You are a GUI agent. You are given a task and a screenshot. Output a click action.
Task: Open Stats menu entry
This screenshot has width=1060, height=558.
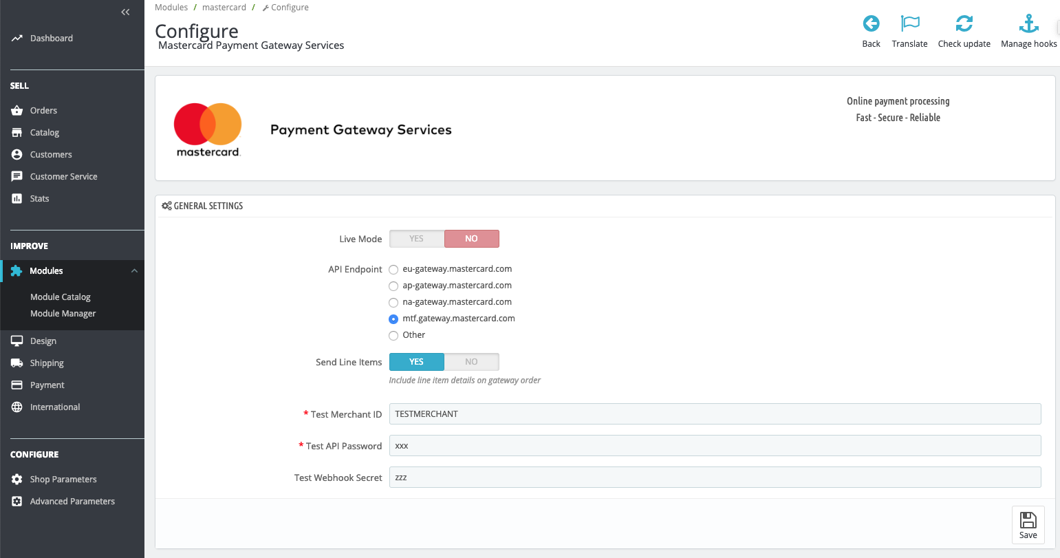(40, 198)
